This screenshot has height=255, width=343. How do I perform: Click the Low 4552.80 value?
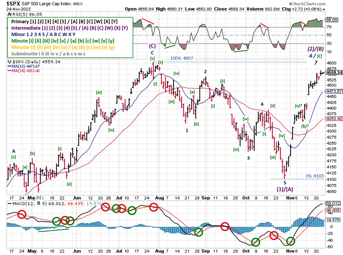[198, 9]
